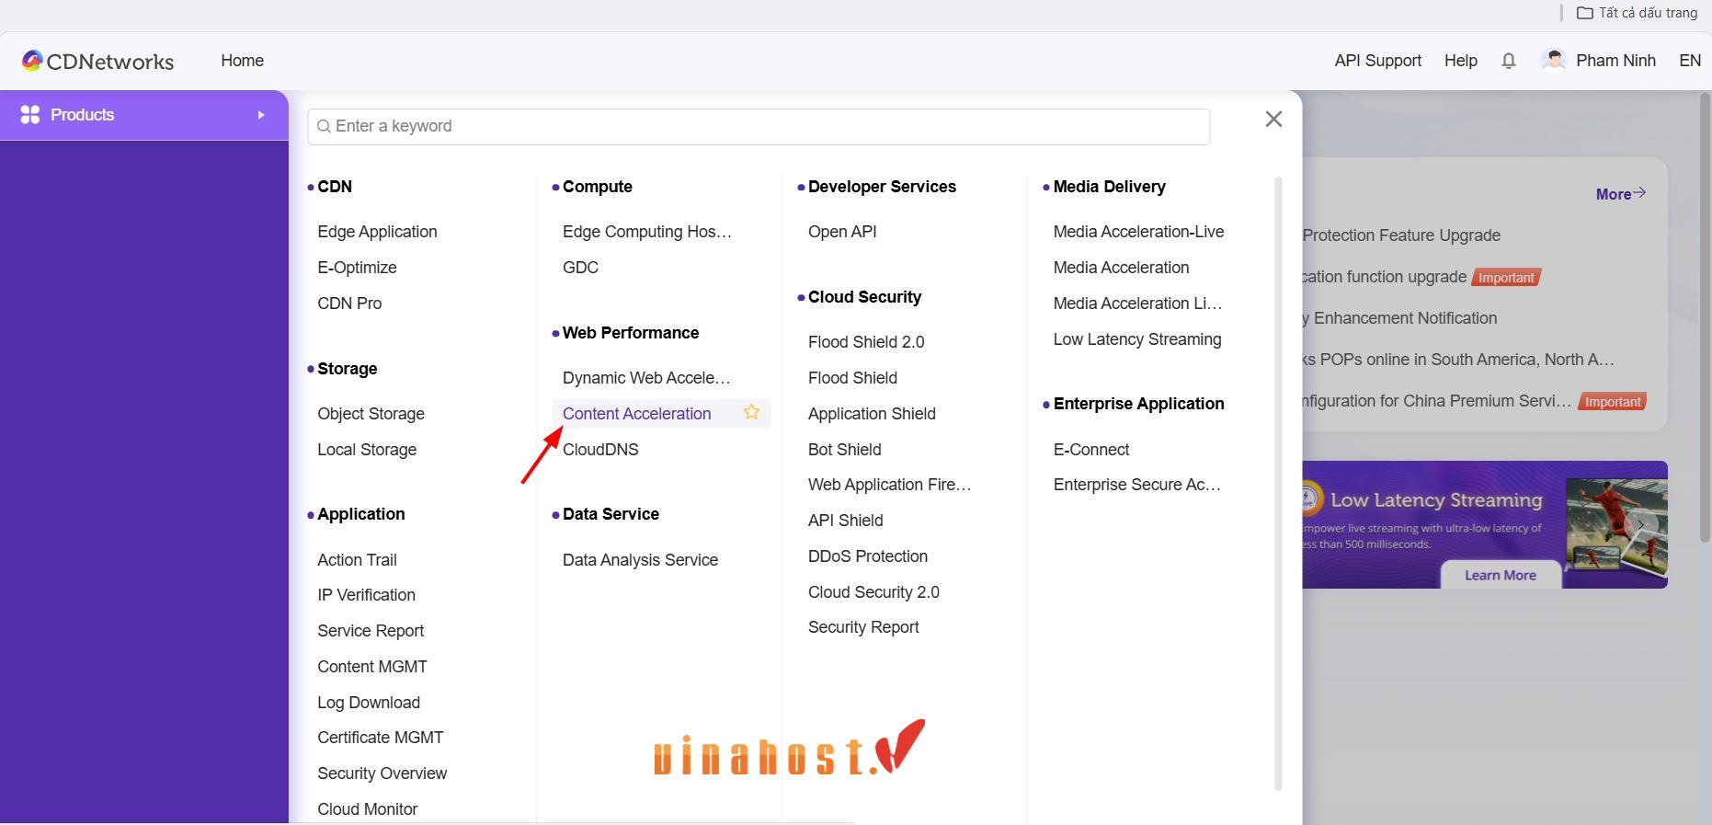The image size is (1712, 825).
Task: Open Cloud Security 2.0
Action: (x=873, y=592)
